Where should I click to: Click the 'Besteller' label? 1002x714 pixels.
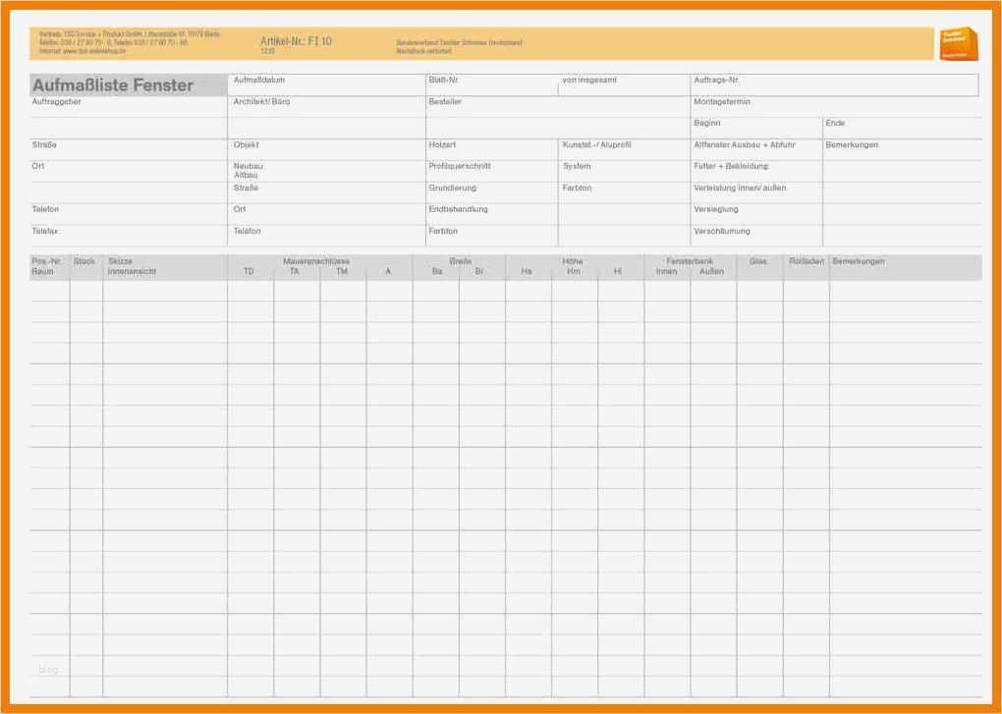click(x=445, y=101)
